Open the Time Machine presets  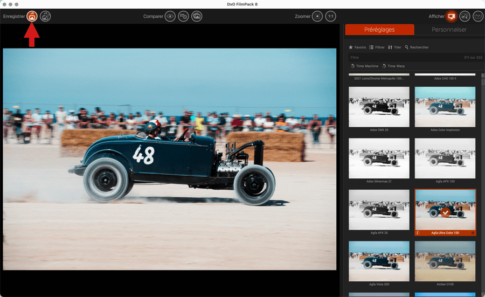click(364, 66)
